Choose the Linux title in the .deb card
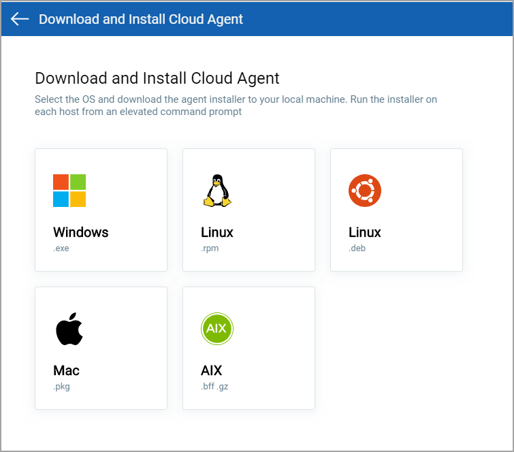Viewport: 514px width, 452px height. pos(365,232)
